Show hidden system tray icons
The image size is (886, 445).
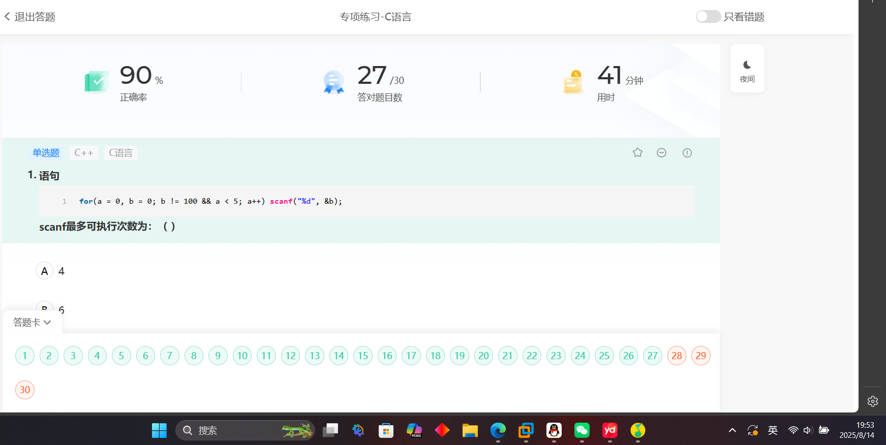(732, 430)
